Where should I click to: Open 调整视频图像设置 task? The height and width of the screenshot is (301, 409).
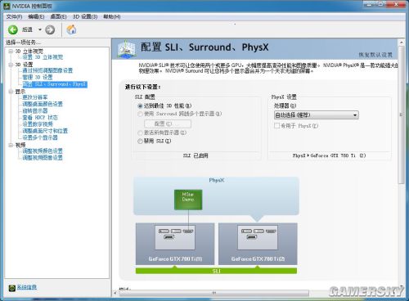(x=43, y=158)
